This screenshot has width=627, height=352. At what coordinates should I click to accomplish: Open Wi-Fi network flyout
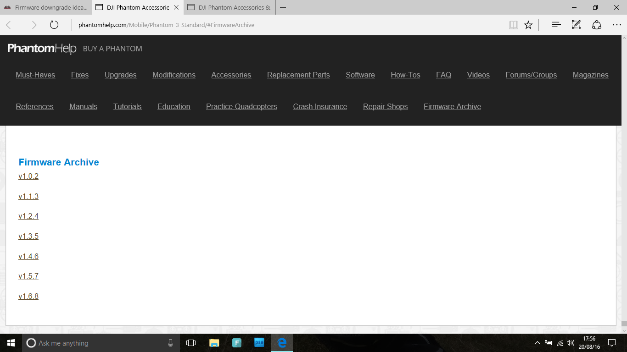tap(560, 343)
